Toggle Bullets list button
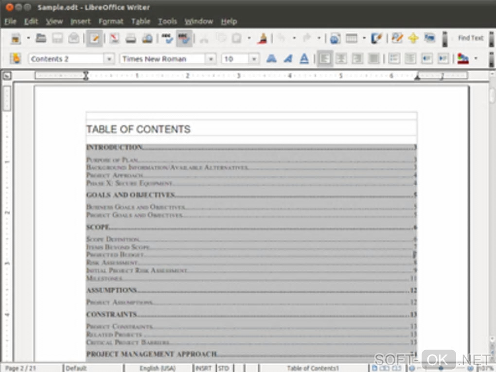Screen dimensions: 496x372 click(x=410, y=58)
